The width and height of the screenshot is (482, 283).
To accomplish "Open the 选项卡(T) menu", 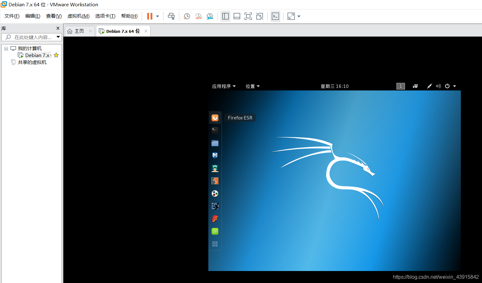I will (x=105, y=16).
